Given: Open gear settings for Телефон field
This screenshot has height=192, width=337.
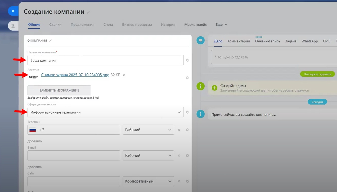Looking at the screenshot, I should [187, 130].
